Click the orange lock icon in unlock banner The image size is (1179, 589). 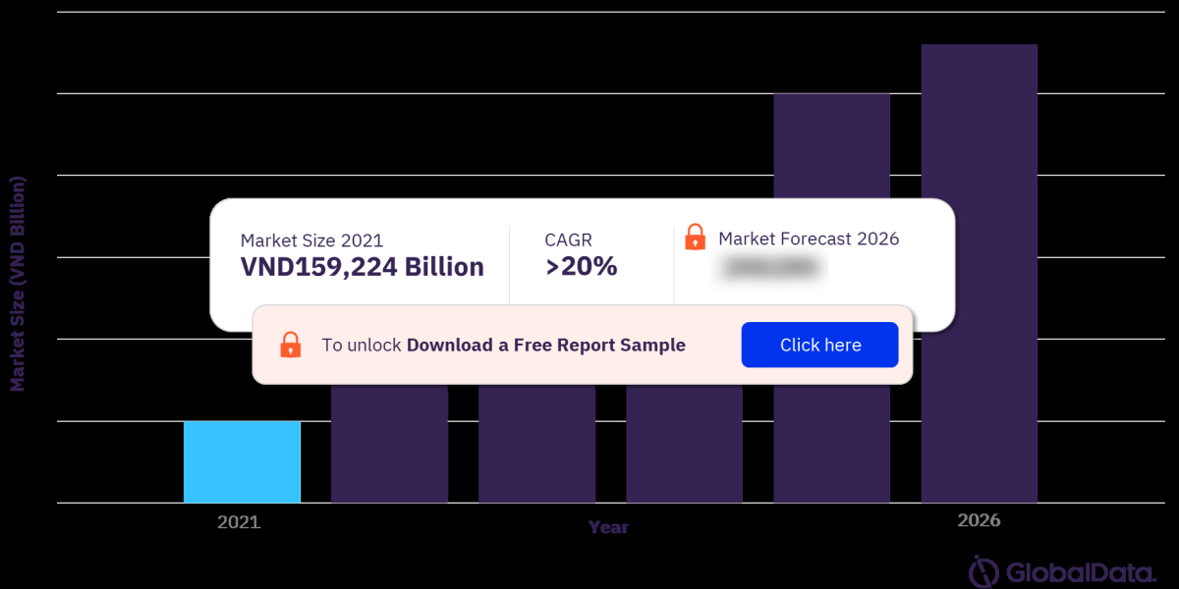pyautogui.click(x=291, y=345)
